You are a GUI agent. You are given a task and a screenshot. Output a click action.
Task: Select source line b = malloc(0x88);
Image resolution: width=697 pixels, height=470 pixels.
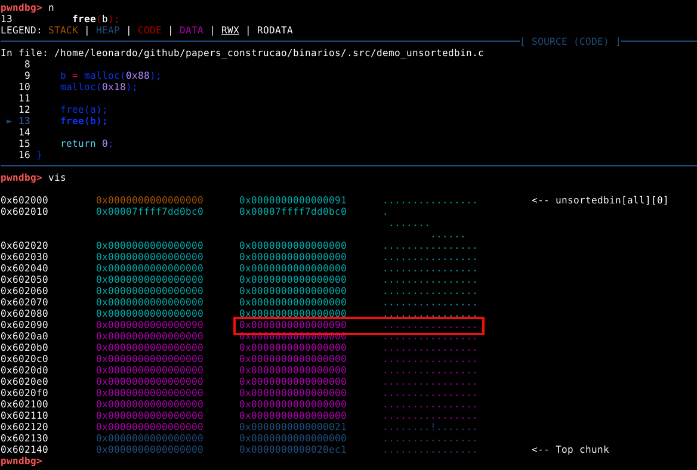110,76
